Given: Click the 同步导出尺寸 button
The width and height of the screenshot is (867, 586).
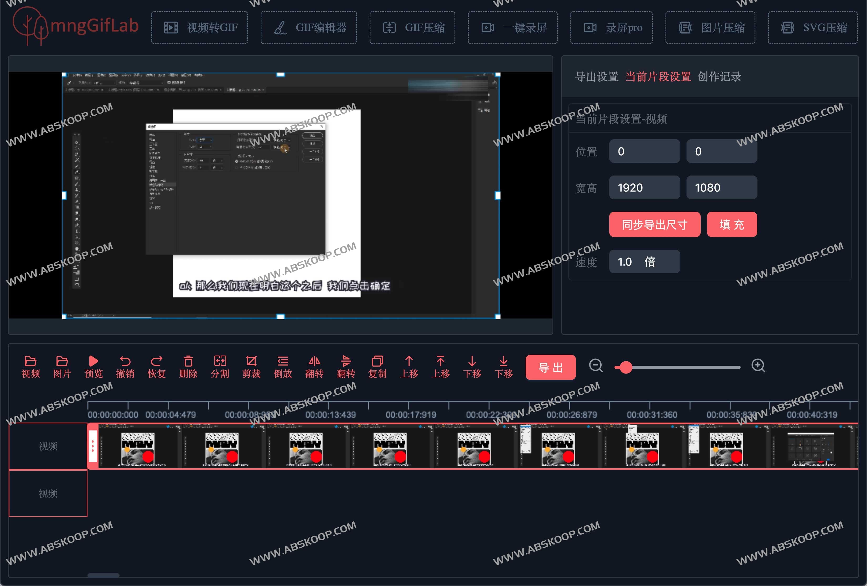Looking at the screenshot, I should click(654, 225).
